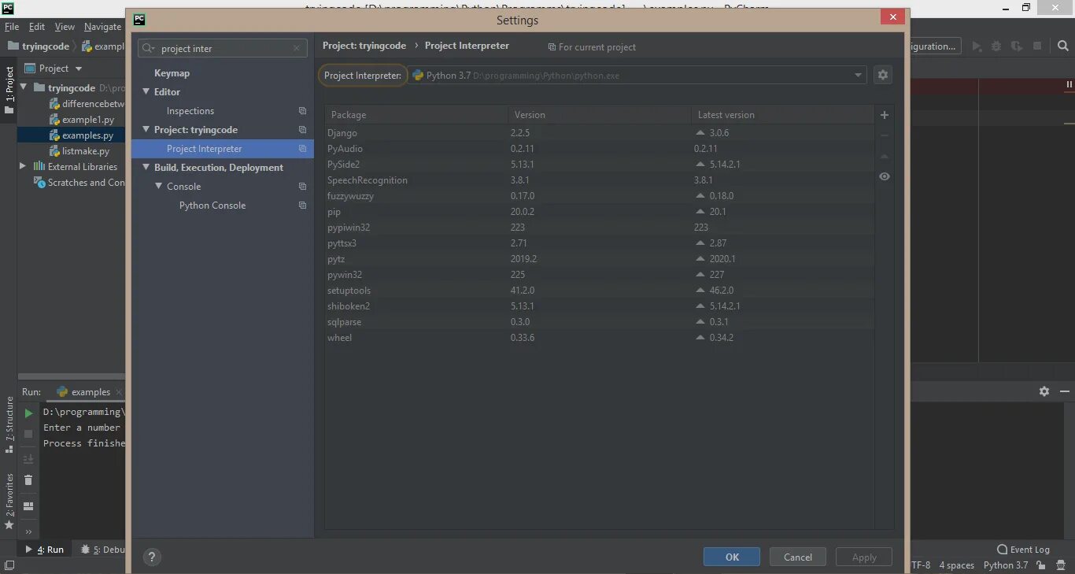Open Run tool window settings gear

(1044, 391)
